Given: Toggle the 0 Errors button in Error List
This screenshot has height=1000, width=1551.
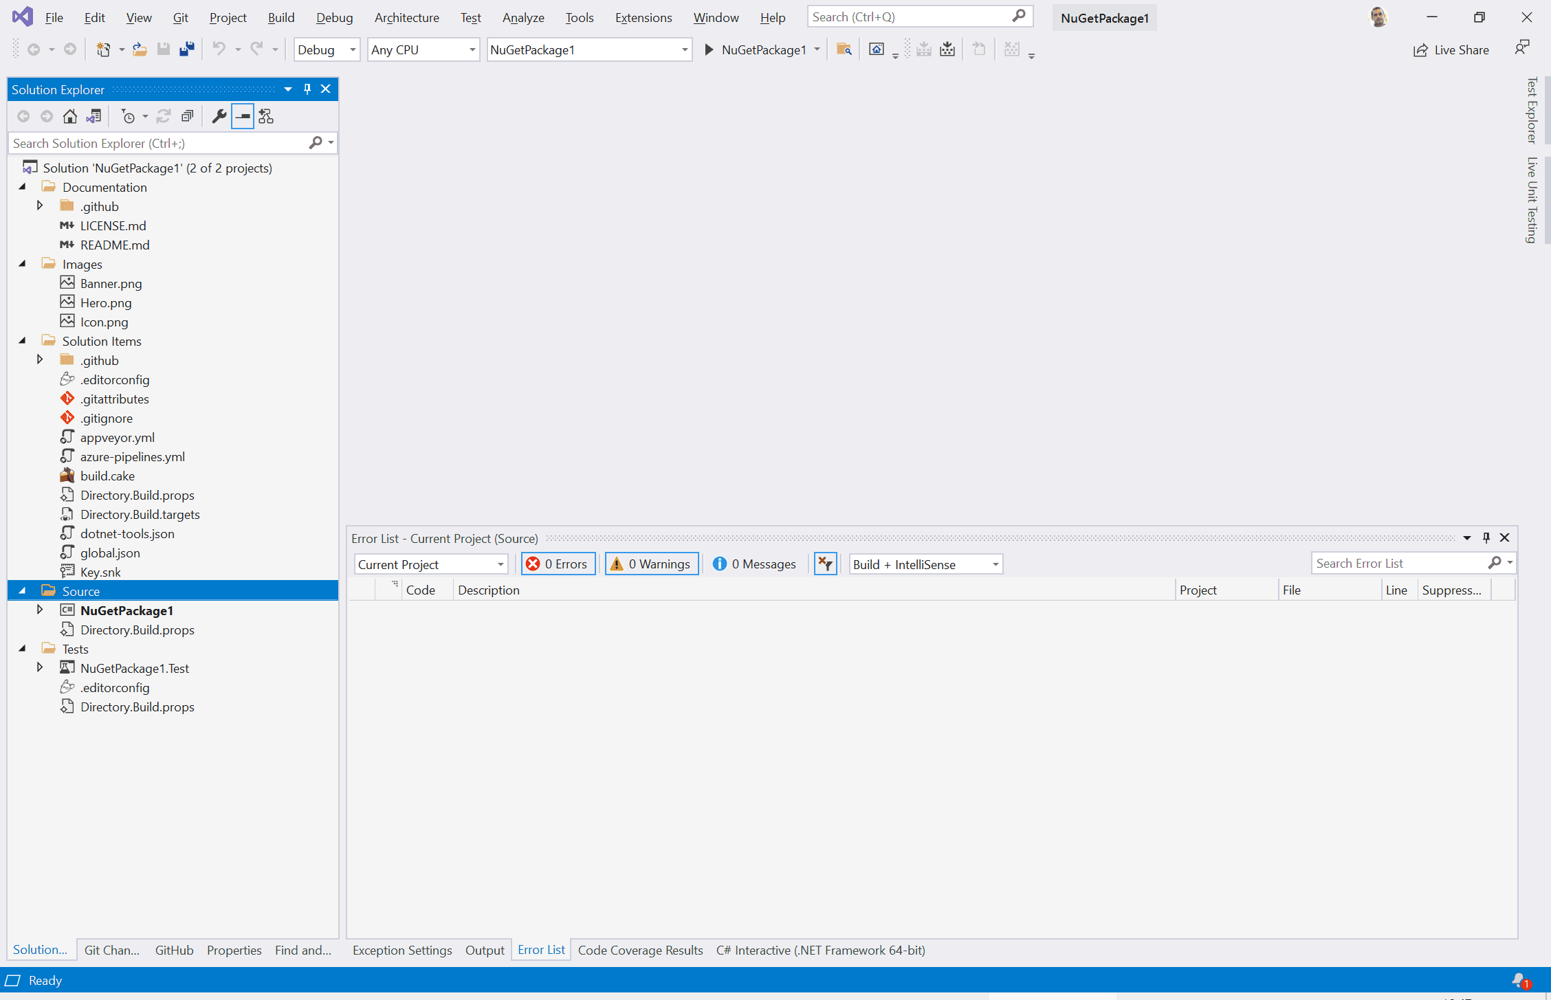Looking at the screenshot, I should 558,564.
